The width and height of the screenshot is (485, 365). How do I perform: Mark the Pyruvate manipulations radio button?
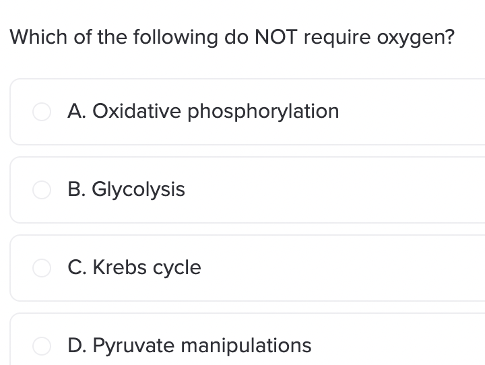[42, 346]
